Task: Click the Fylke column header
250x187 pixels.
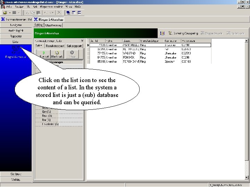Action: tap(114, 41)
